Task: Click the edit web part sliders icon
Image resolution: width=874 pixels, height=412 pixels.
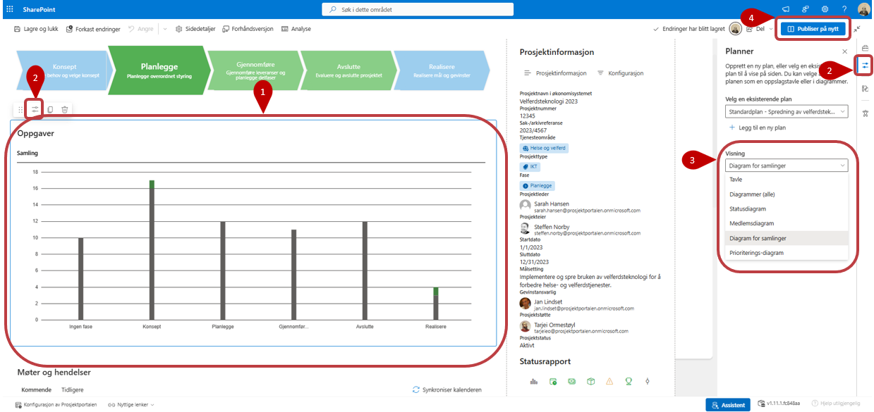Action: tap(35, 109)
